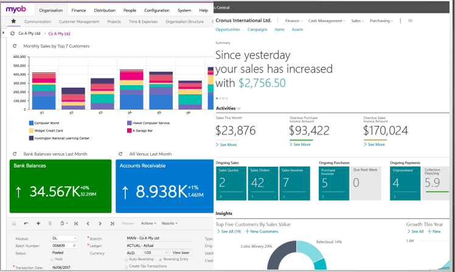Screen dimensions: 455x272
Task: Expand the Cash Management menu
Action: pos(327,21)
